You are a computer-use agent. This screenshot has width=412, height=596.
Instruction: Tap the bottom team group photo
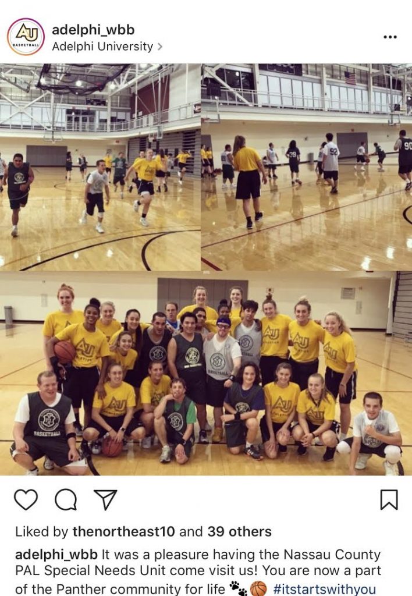pyautogui.click(x=206, y=373)
